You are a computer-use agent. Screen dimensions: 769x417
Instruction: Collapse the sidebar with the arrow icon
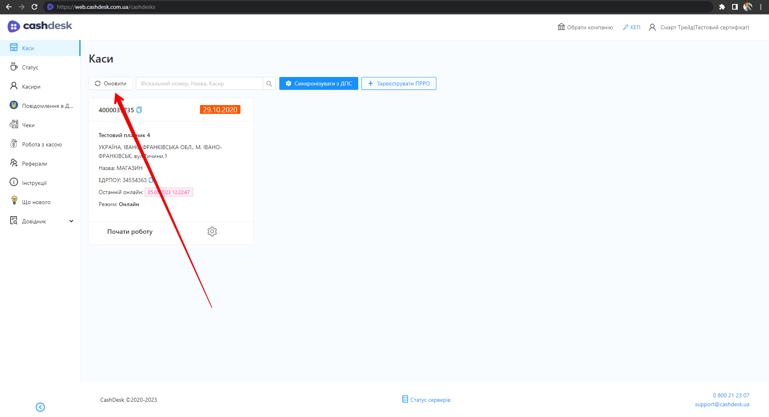[x=40, y=407]
